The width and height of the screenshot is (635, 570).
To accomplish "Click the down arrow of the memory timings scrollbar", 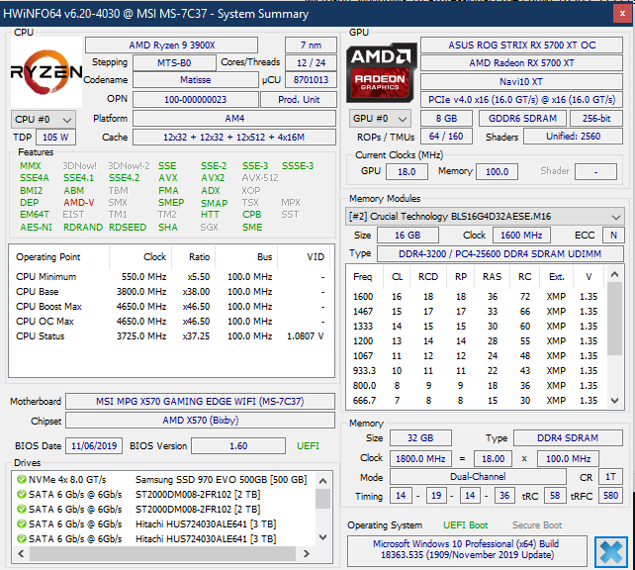I will pyautogui.click(x=614, y=401).
